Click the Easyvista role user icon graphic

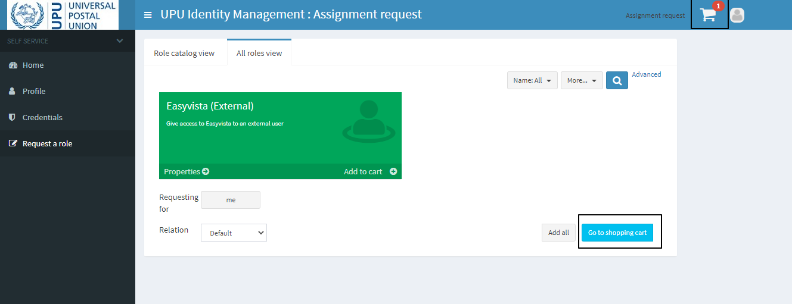[369, 122]
